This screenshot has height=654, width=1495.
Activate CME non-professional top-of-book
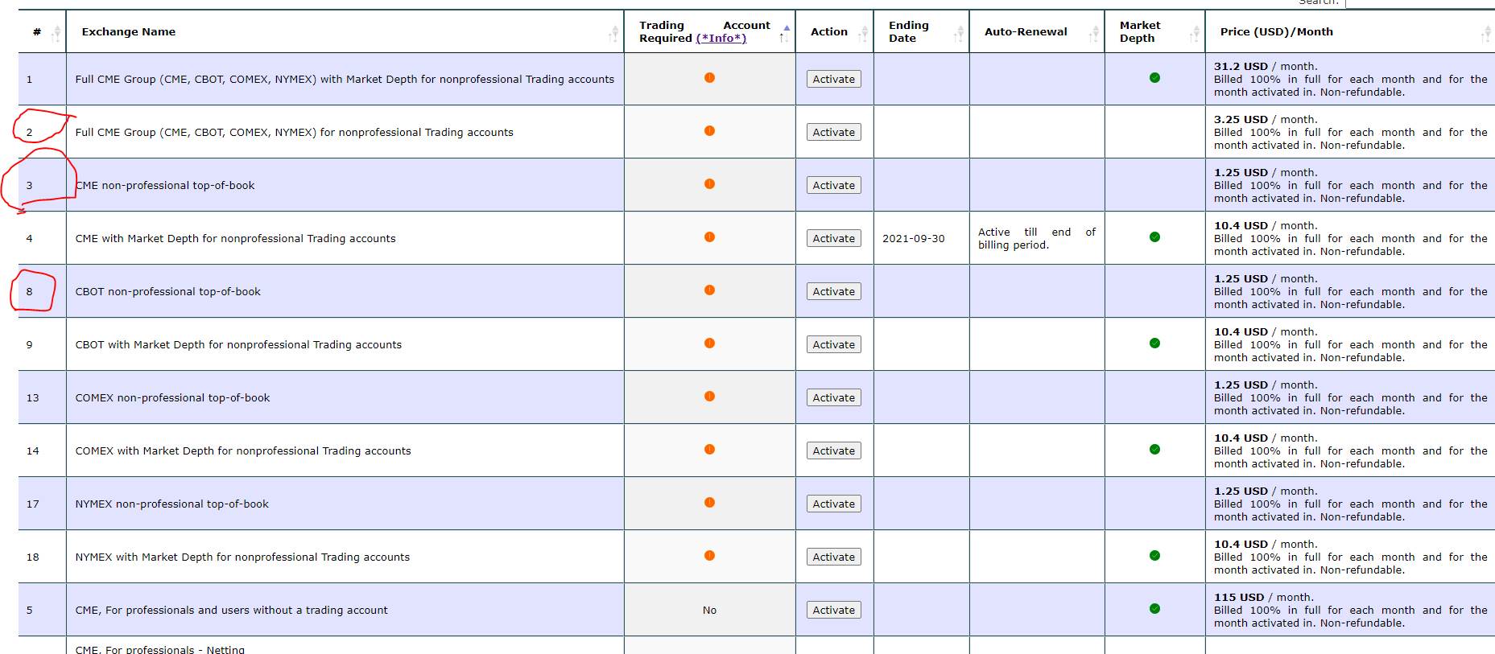click(834, 185)
